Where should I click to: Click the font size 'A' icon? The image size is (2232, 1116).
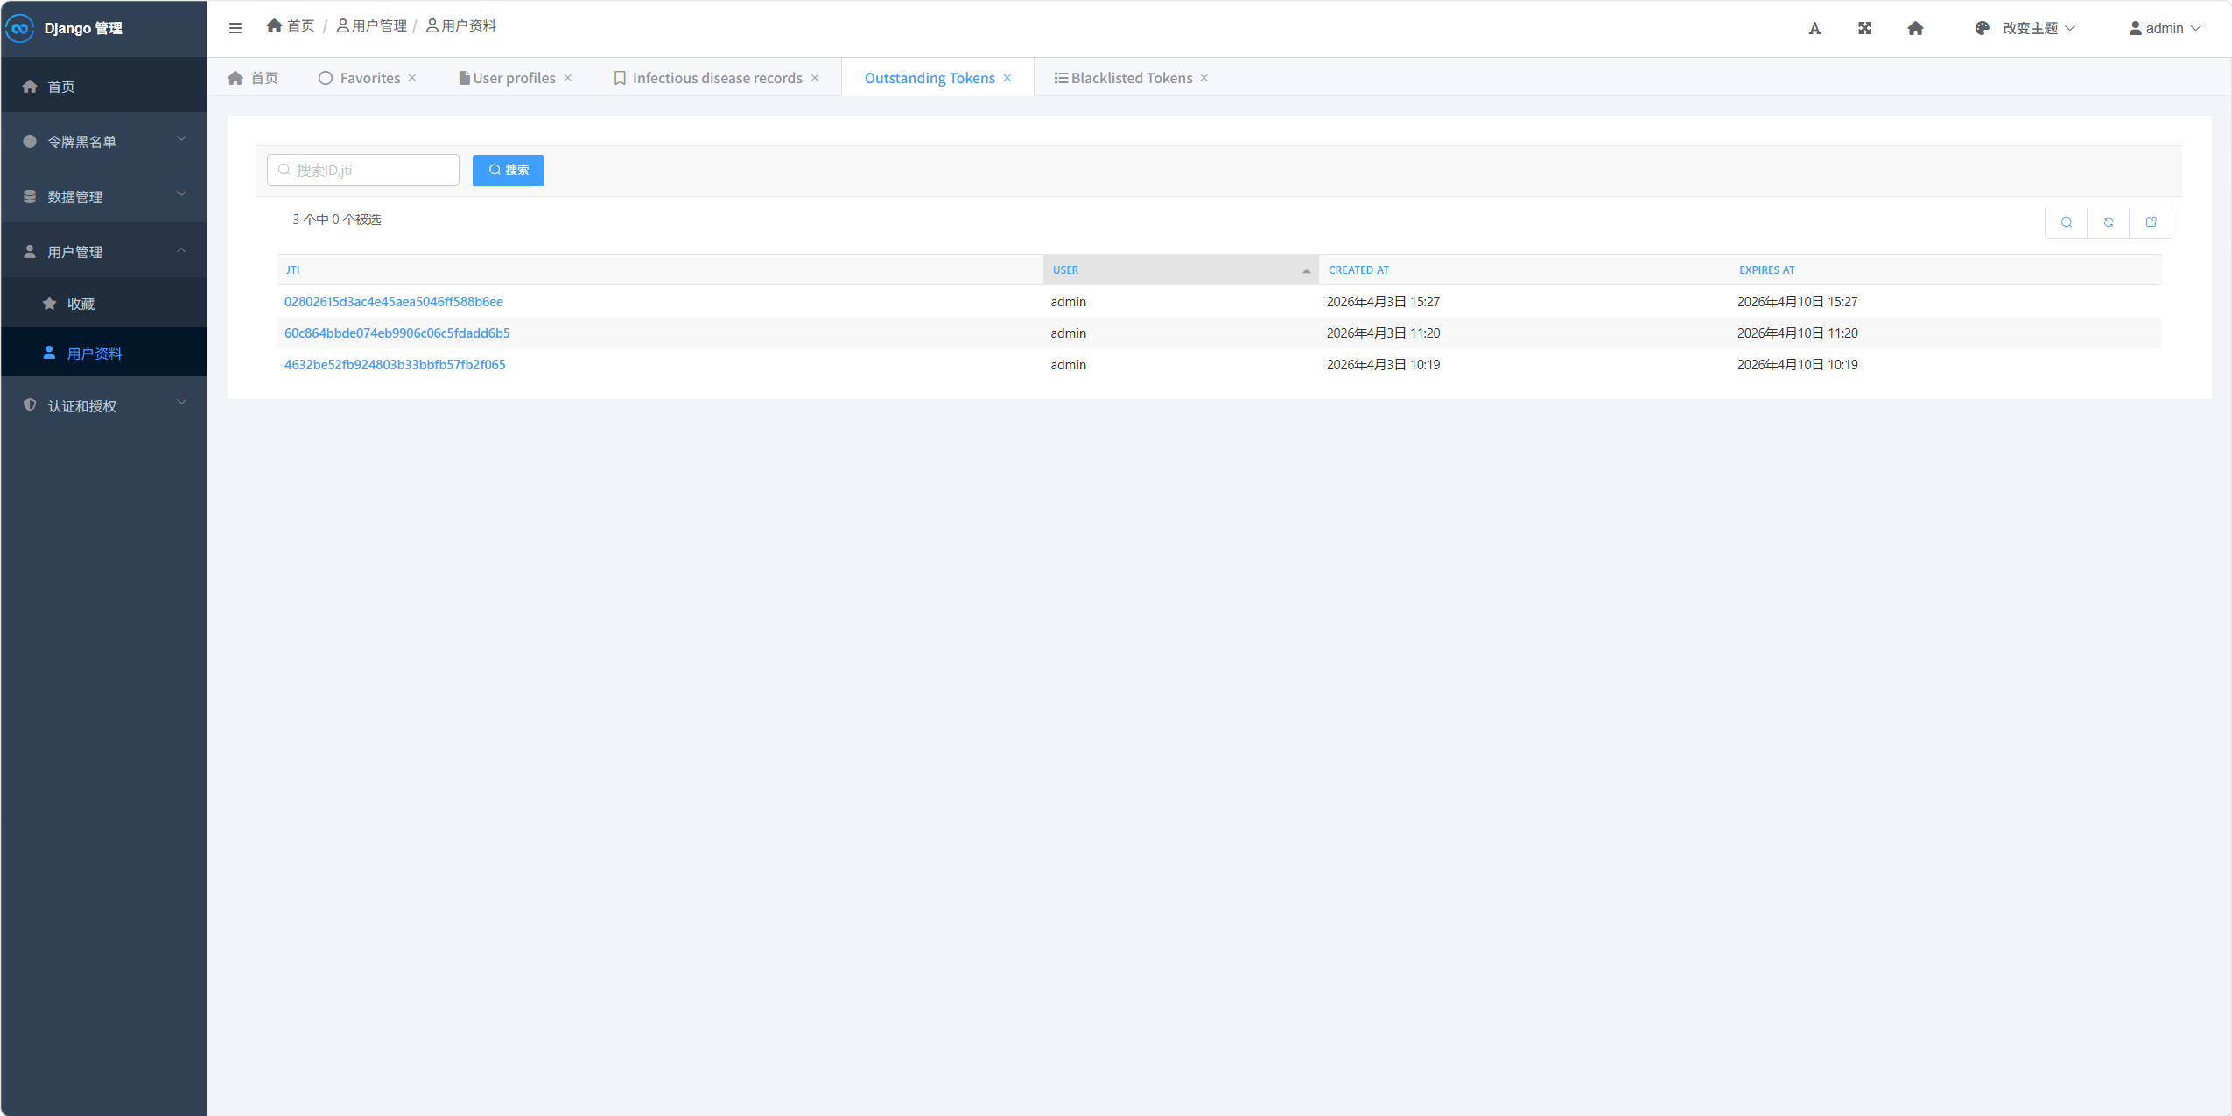[x=1814, y=28]
